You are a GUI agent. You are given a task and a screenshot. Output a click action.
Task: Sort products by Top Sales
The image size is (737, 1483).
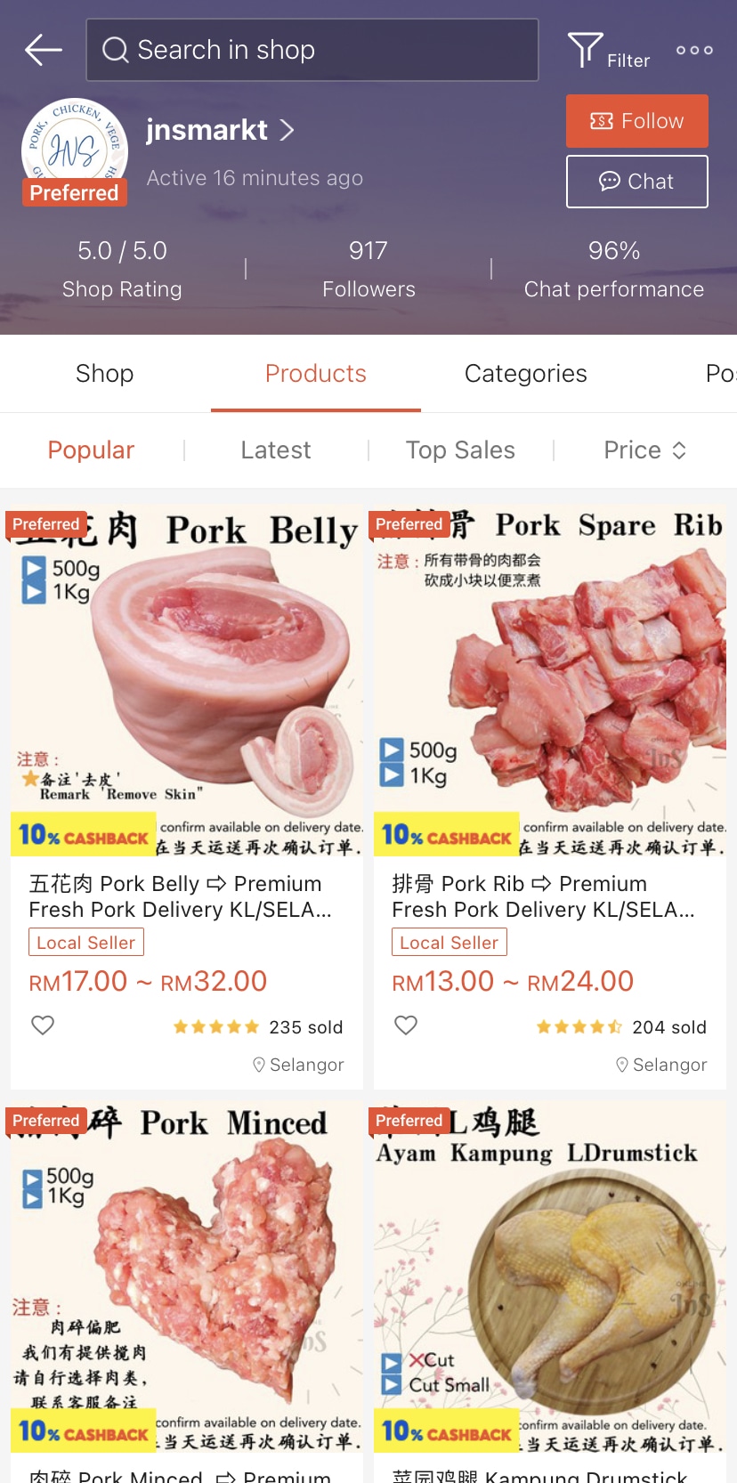[x=460, y=450]
